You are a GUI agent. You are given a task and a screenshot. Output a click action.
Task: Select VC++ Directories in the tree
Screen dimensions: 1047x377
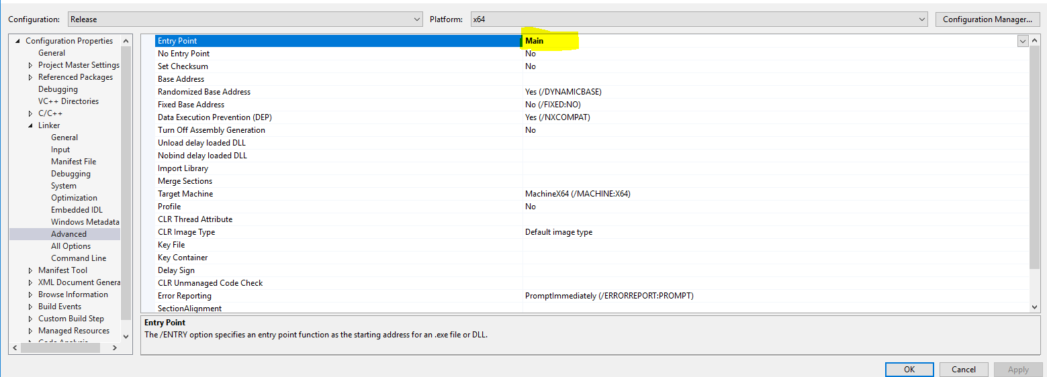[x=68, y=101]
